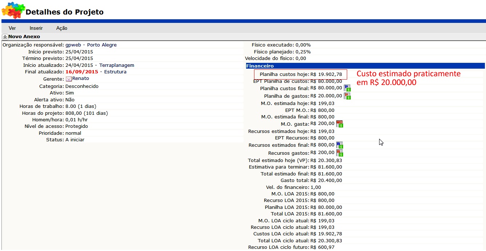Screen dimensions: 486x251
Task: Open the Estrutura task link
Action: (x=115, y=72)
